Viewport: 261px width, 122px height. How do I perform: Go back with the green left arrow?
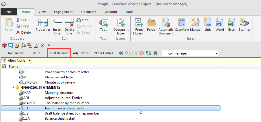click(x=128, y=53)
